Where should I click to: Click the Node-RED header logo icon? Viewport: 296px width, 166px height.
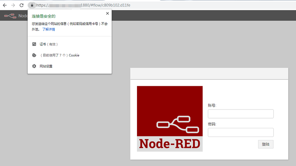coord(10,16)
